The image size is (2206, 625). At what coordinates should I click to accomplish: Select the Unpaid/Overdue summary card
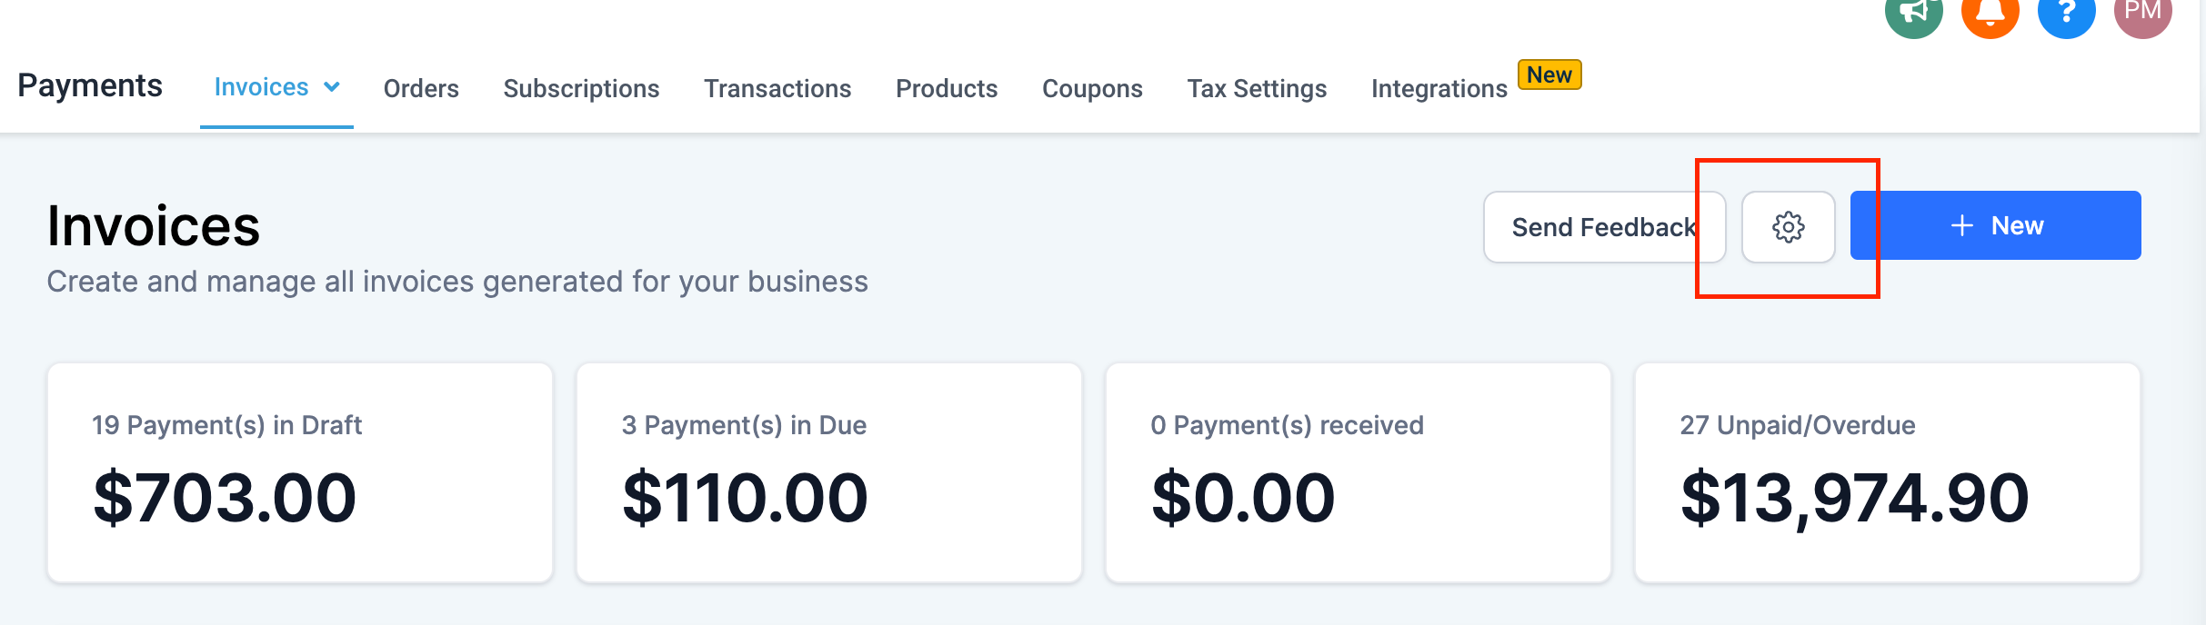[x=1888, y=472]
